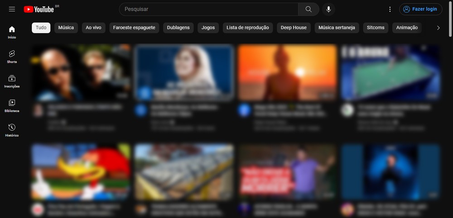Click the YouTube logo

click(39, 9)
